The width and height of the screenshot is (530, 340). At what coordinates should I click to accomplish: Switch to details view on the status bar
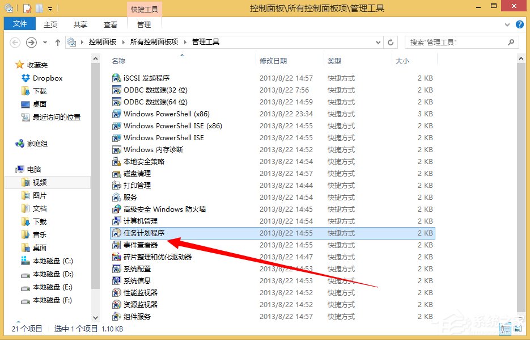tap(505, 329)
